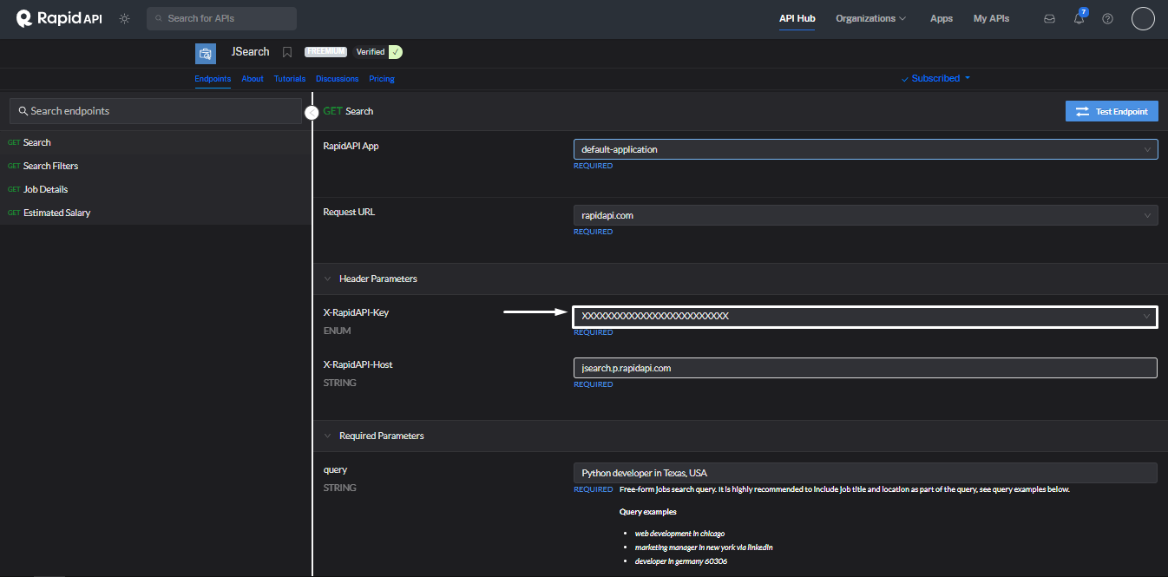Viewport: 1168px width, 577px height.
Task: Open the notifications bell icon
Action: pos(1079,17)
